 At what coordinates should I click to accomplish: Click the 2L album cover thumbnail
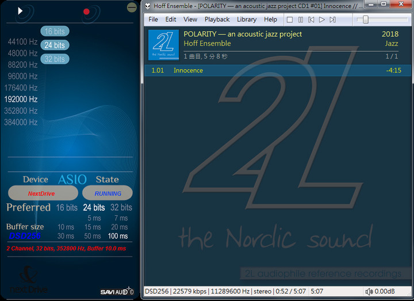pyautogui.click(x=163, y=45)
